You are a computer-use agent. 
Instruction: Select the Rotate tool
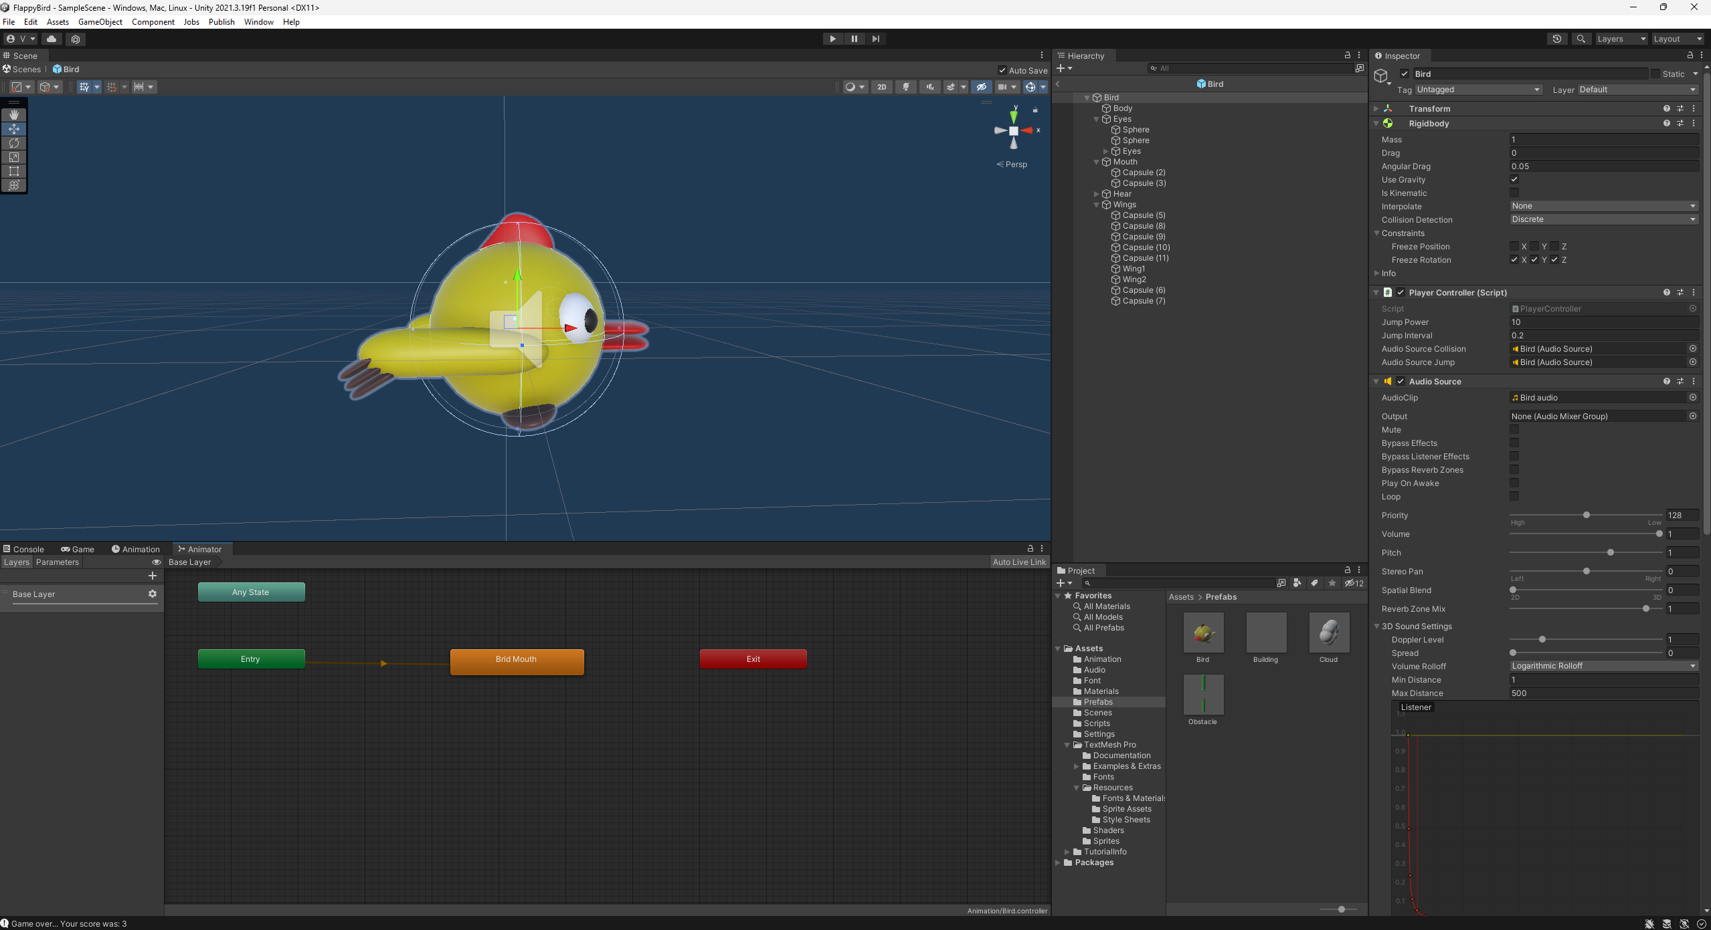(x=13, y=143)
